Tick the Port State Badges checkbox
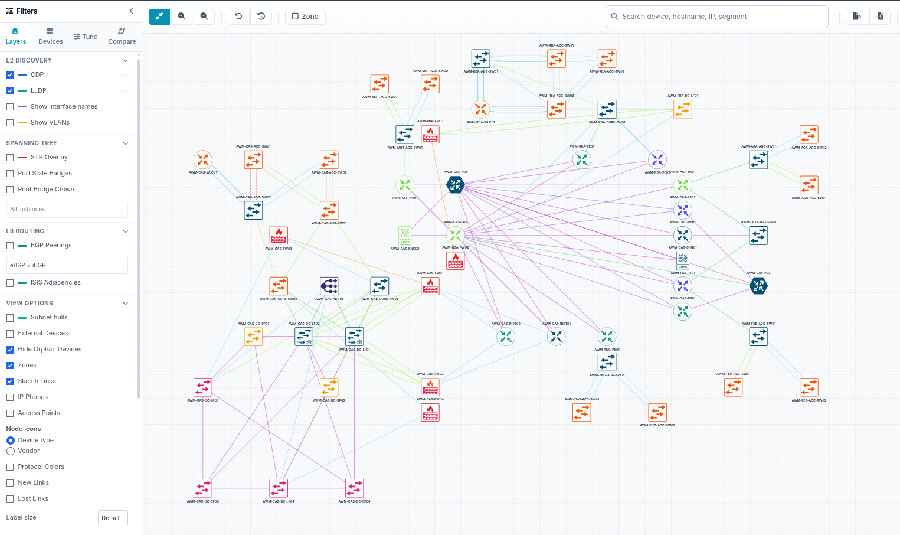The image size is (900, 535). click(10, 174)
